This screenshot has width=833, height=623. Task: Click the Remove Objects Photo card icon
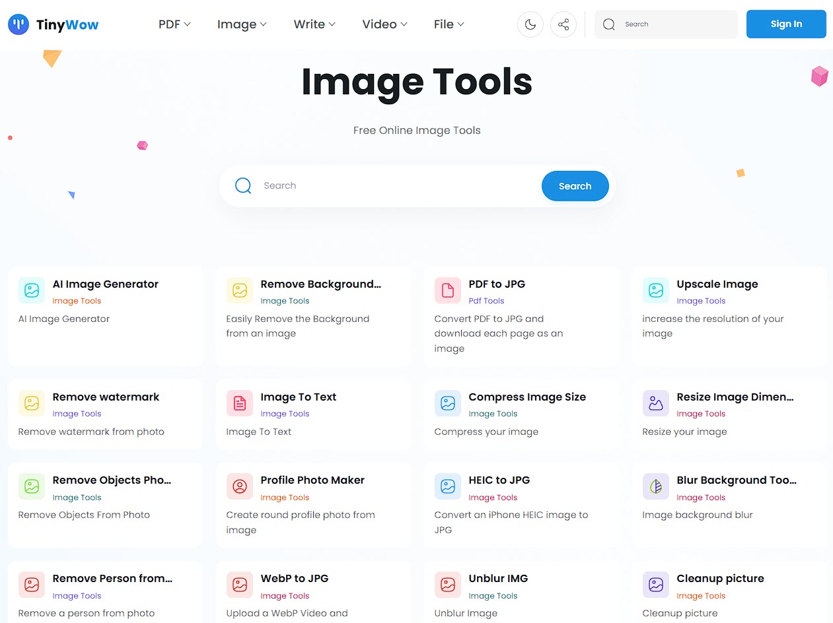point(32,486)
